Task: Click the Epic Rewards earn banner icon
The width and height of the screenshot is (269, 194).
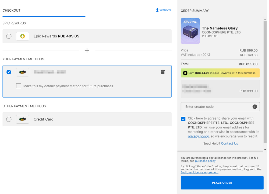Action: pyautogui.click(x=185, y=73)
